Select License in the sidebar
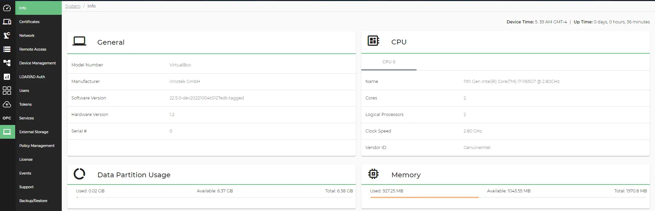Screen dimensions: 655x211 pyautogui.click(x=38, y=159)
